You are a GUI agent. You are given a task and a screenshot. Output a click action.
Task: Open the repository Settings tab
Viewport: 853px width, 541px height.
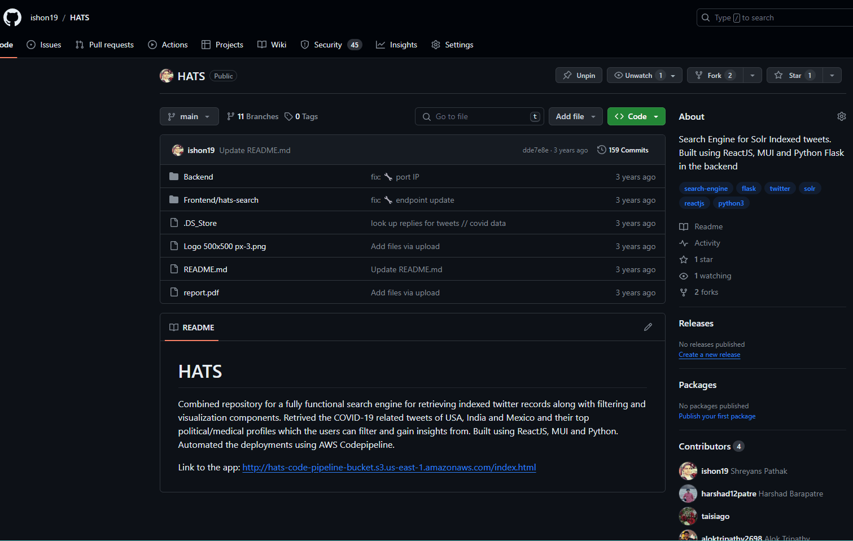point(452,45)
